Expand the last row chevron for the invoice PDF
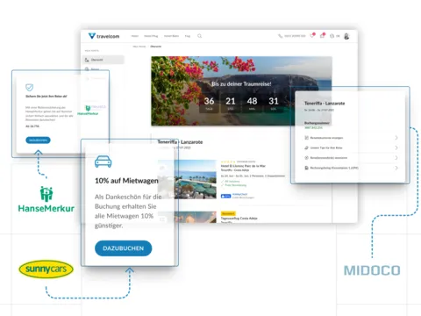 396,168
